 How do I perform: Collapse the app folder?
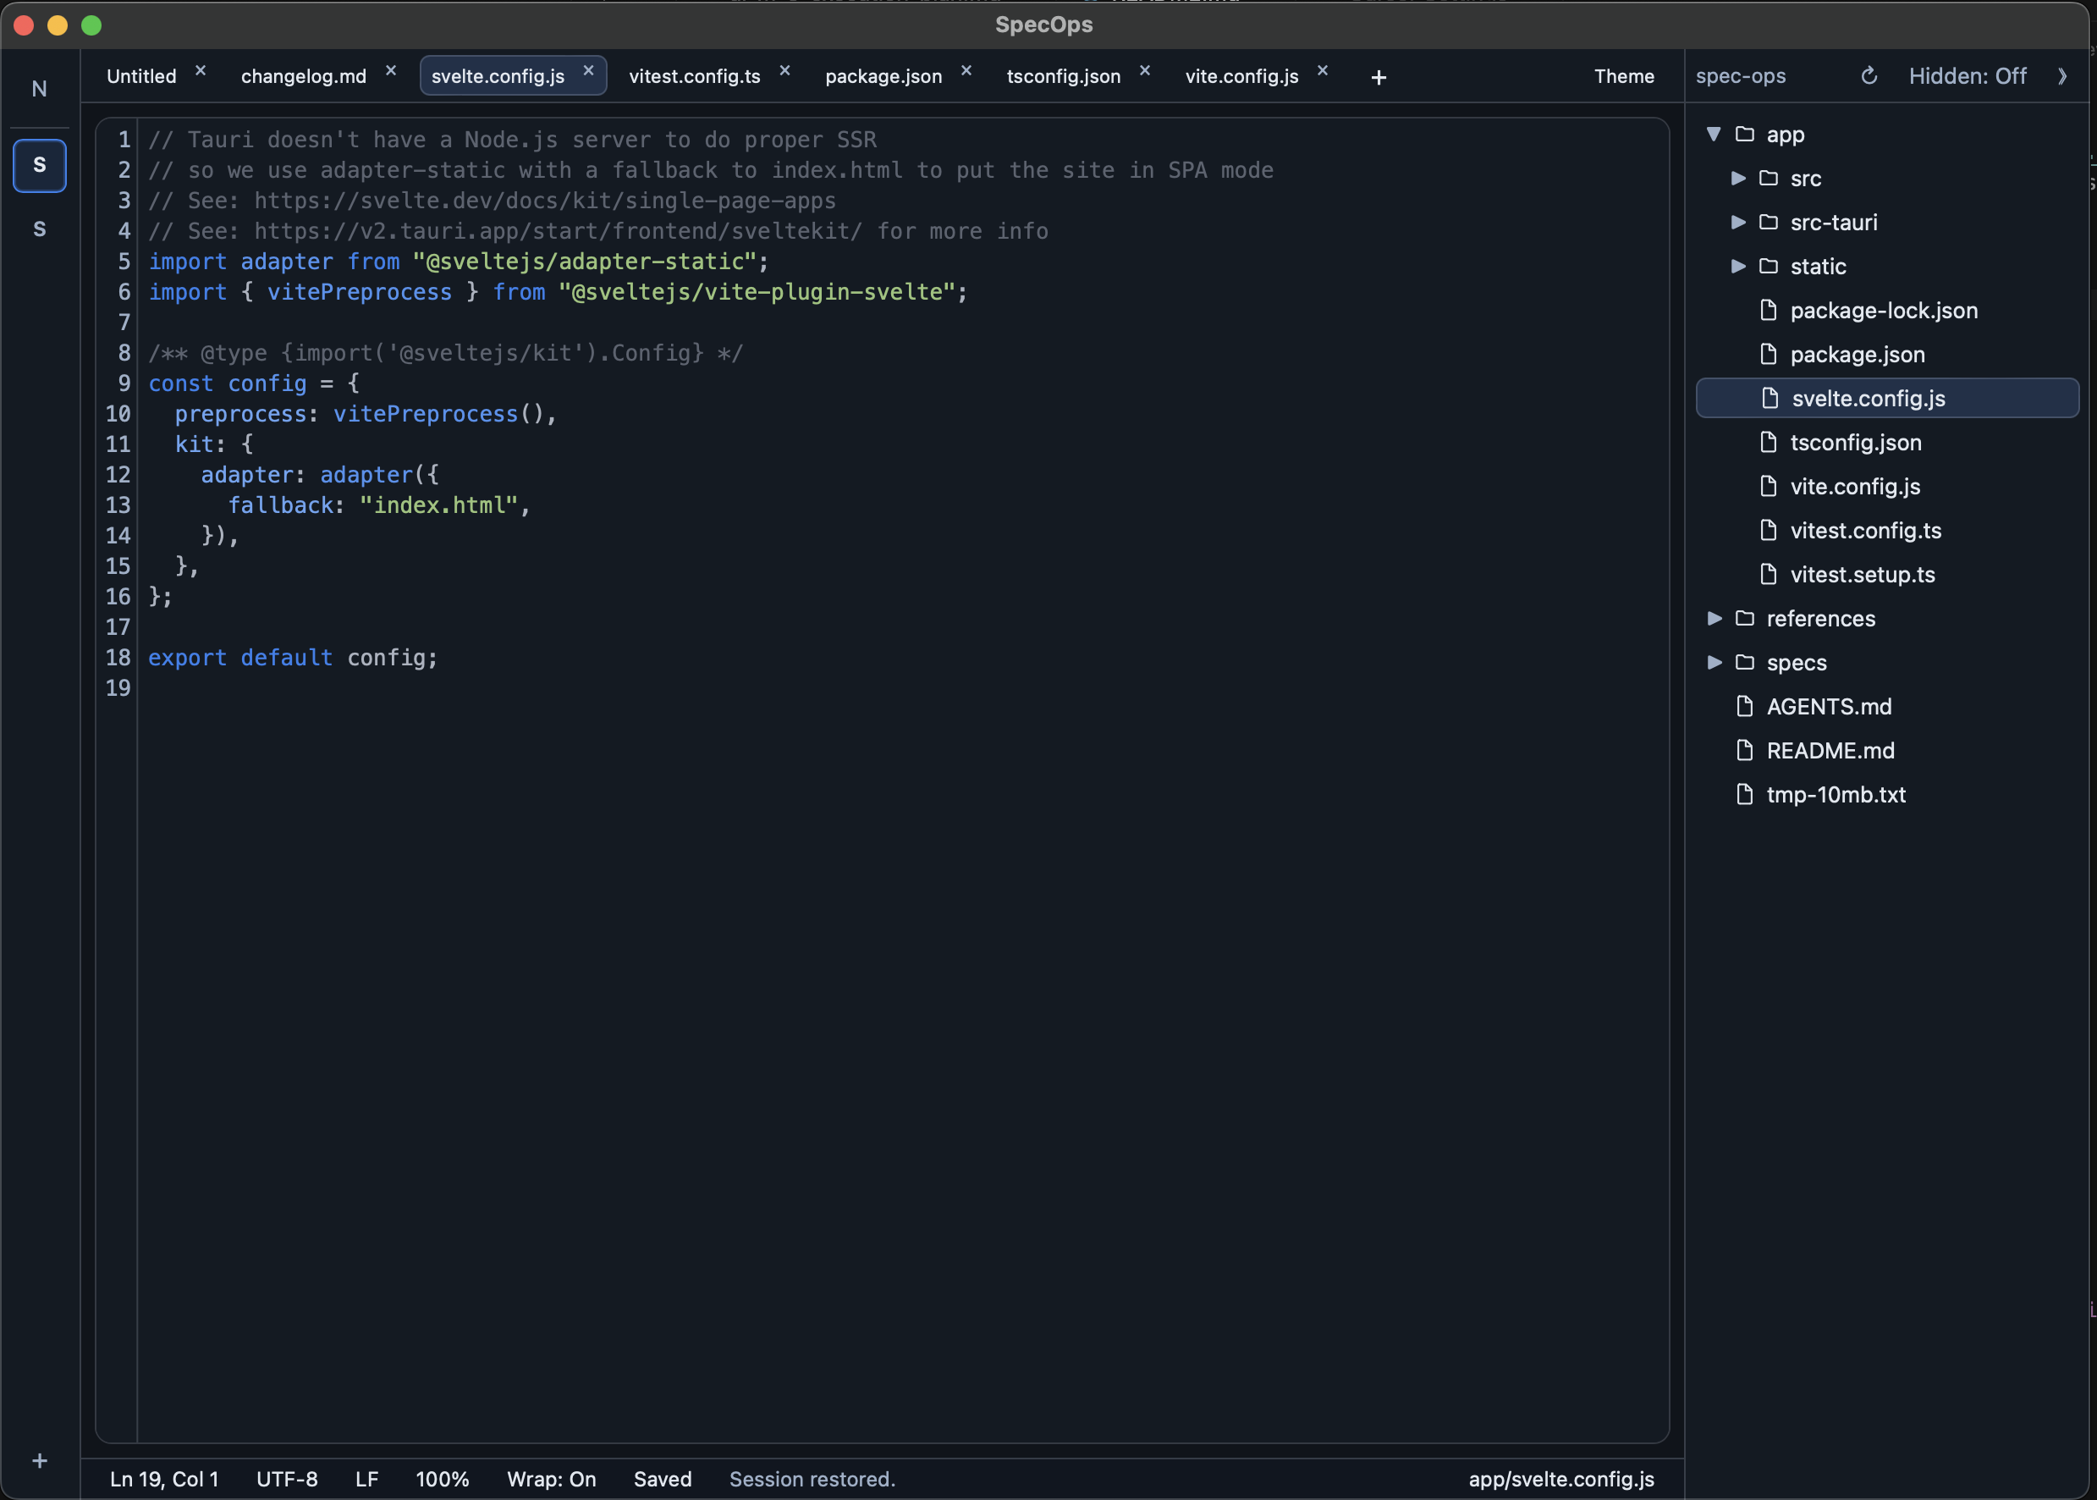pos(1714,134)
